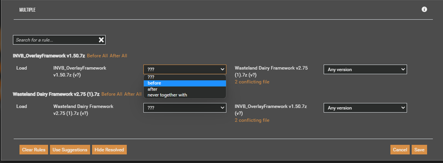The height and width of the screenshot is (163, 443).
Task: Select 'never together with' option
Action: click(185, 95)
